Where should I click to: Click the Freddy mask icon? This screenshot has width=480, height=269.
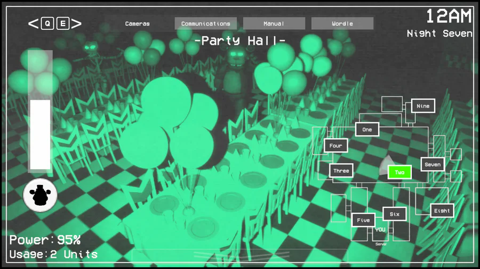click(x=40, y=195)
